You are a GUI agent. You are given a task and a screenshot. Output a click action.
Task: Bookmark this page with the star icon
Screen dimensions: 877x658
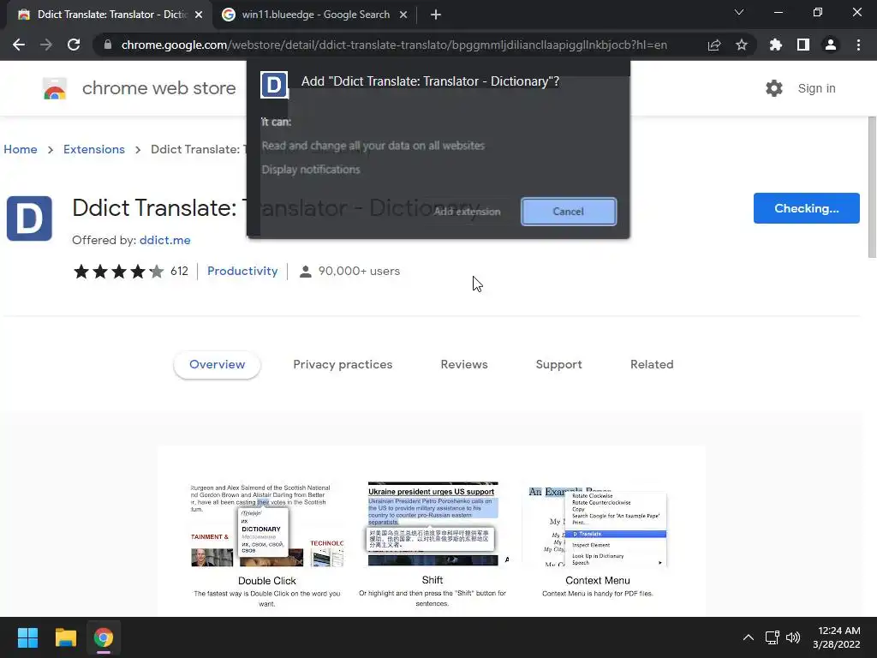click(x=742, y=45)
